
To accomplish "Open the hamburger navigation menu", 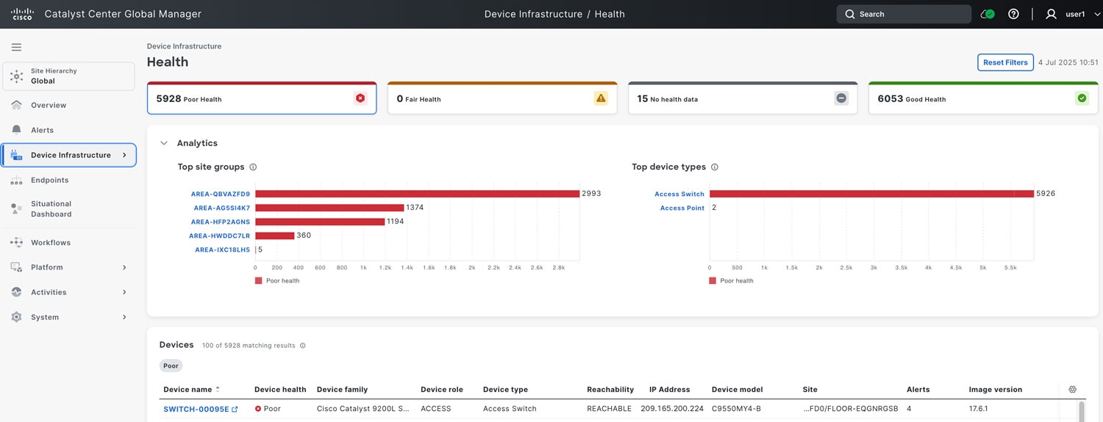I will (x=16, y=47).
